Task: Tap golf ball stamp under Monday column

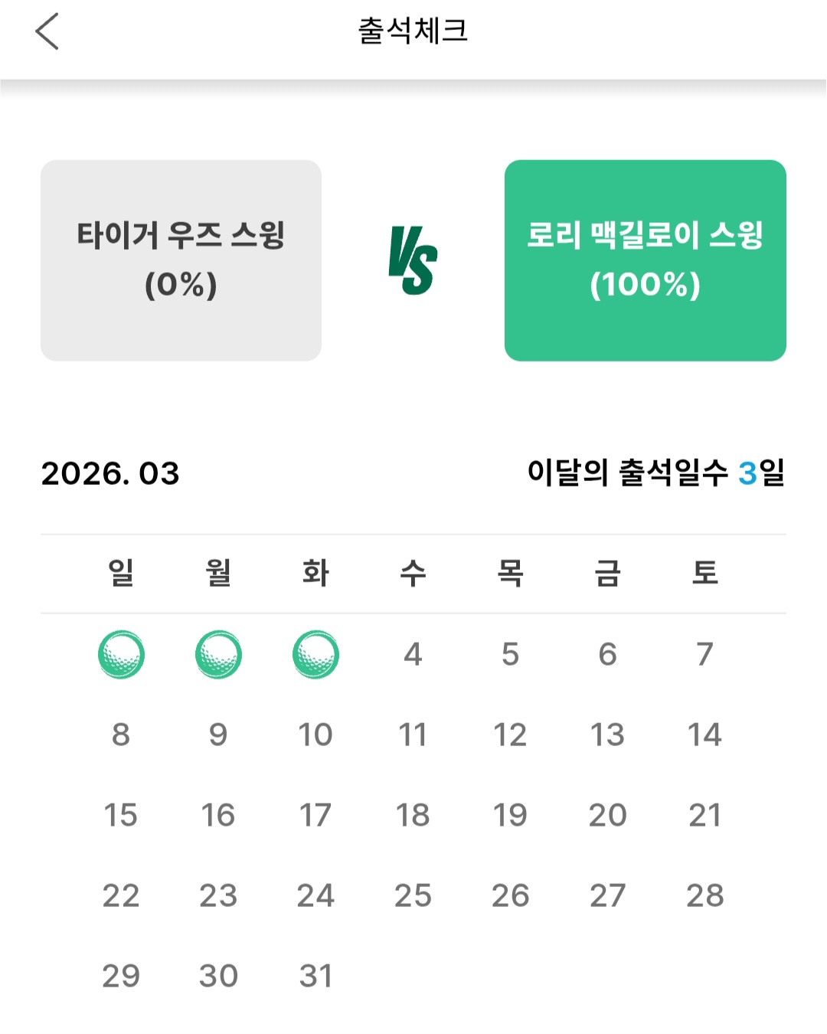Action: coord(218,655)
